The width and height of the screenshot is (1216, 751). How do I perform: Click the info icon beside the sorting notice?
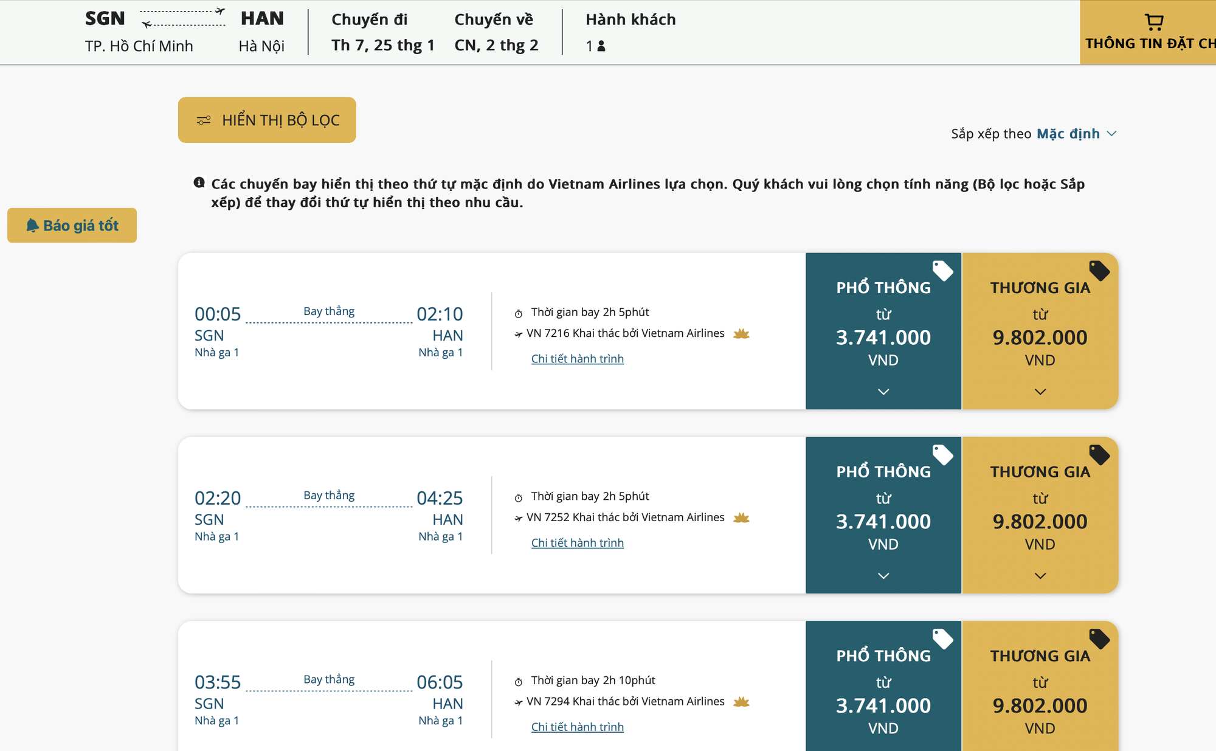click(x=199, y=182)
